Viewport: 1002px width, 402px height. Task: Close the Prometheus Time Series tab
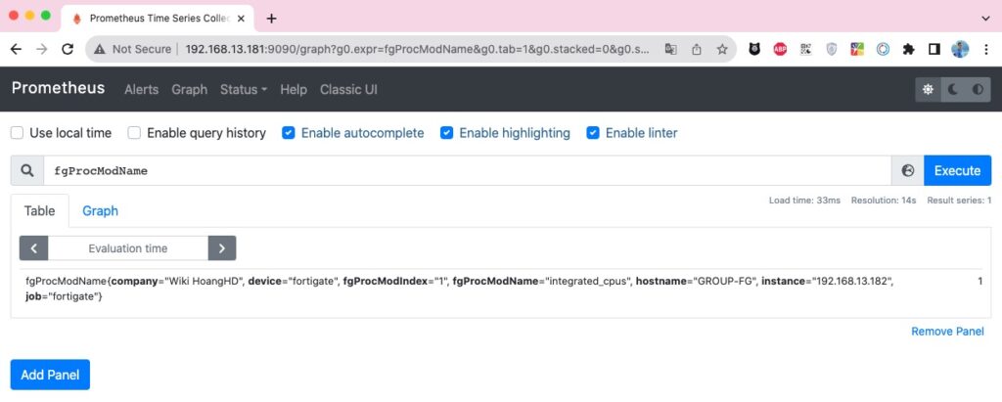click(241, 19)
